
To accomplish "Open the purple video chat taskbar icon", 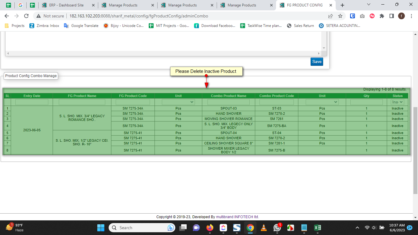I will click(x=196, y=228).
